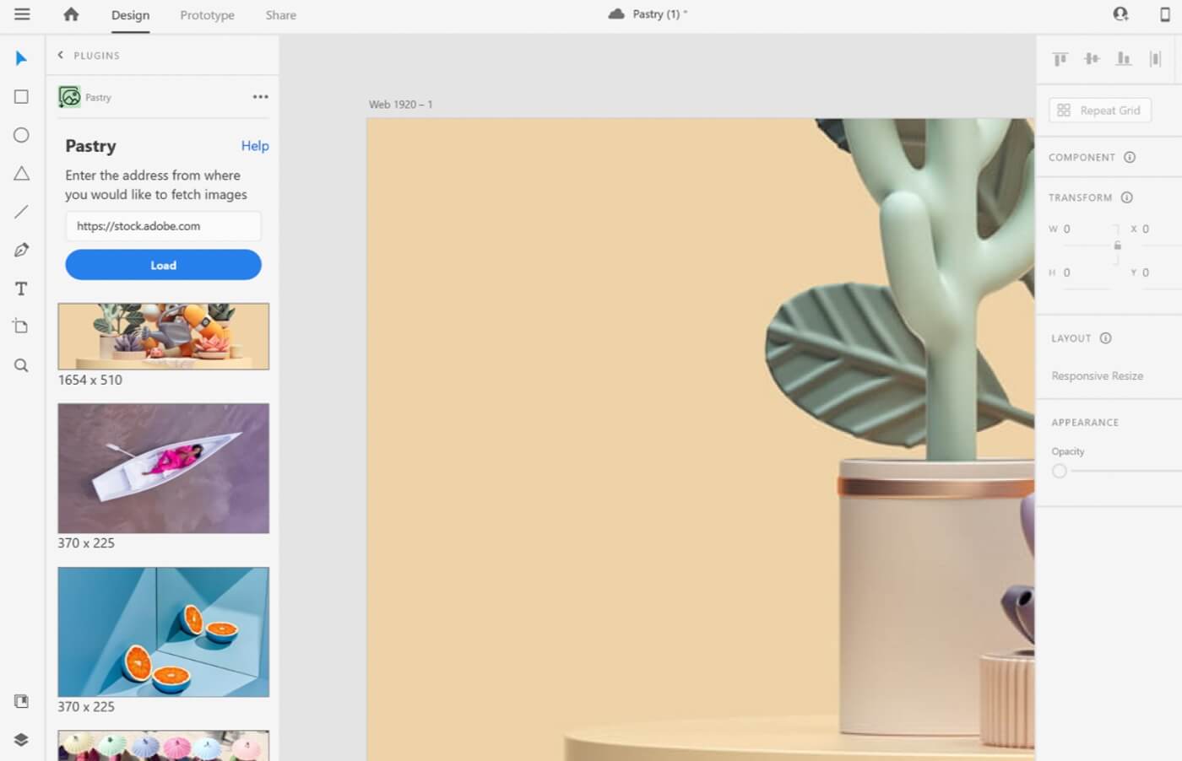Click the Align Bottom icon

[1124, 58]
